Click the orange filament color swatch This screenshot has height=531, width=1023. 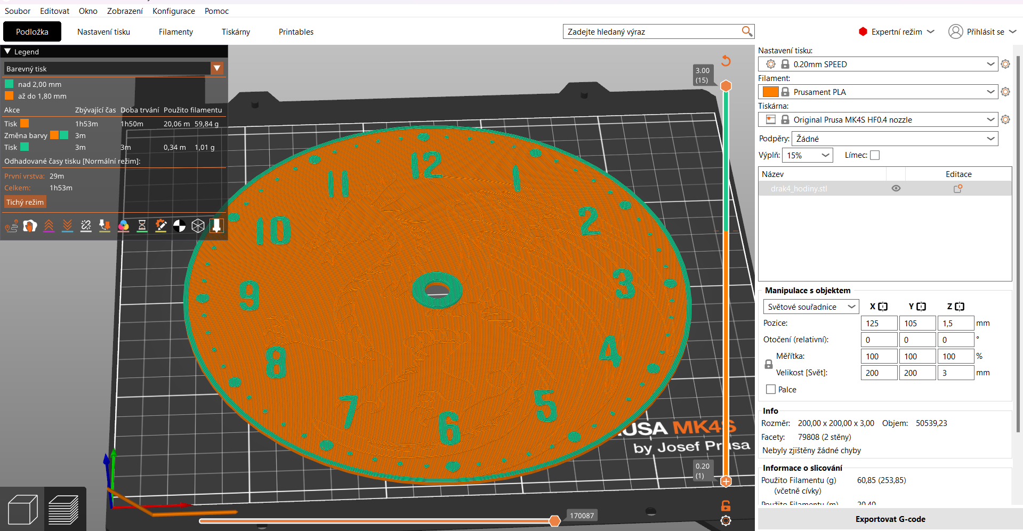point(770,92)
